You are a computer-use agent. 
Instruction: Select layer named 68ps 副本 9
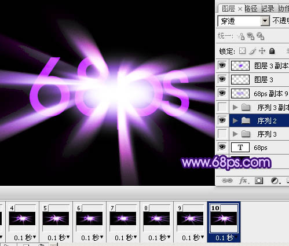click(271, 94)
